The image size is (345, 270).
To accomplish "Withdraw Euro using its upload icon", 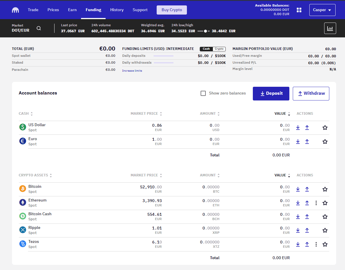I will click(x=307, y=142).
